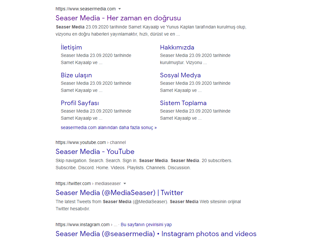Open the Seaser Media - YouTube result
Viewport: 319px width, 241px height.
(x=95, y=152)
